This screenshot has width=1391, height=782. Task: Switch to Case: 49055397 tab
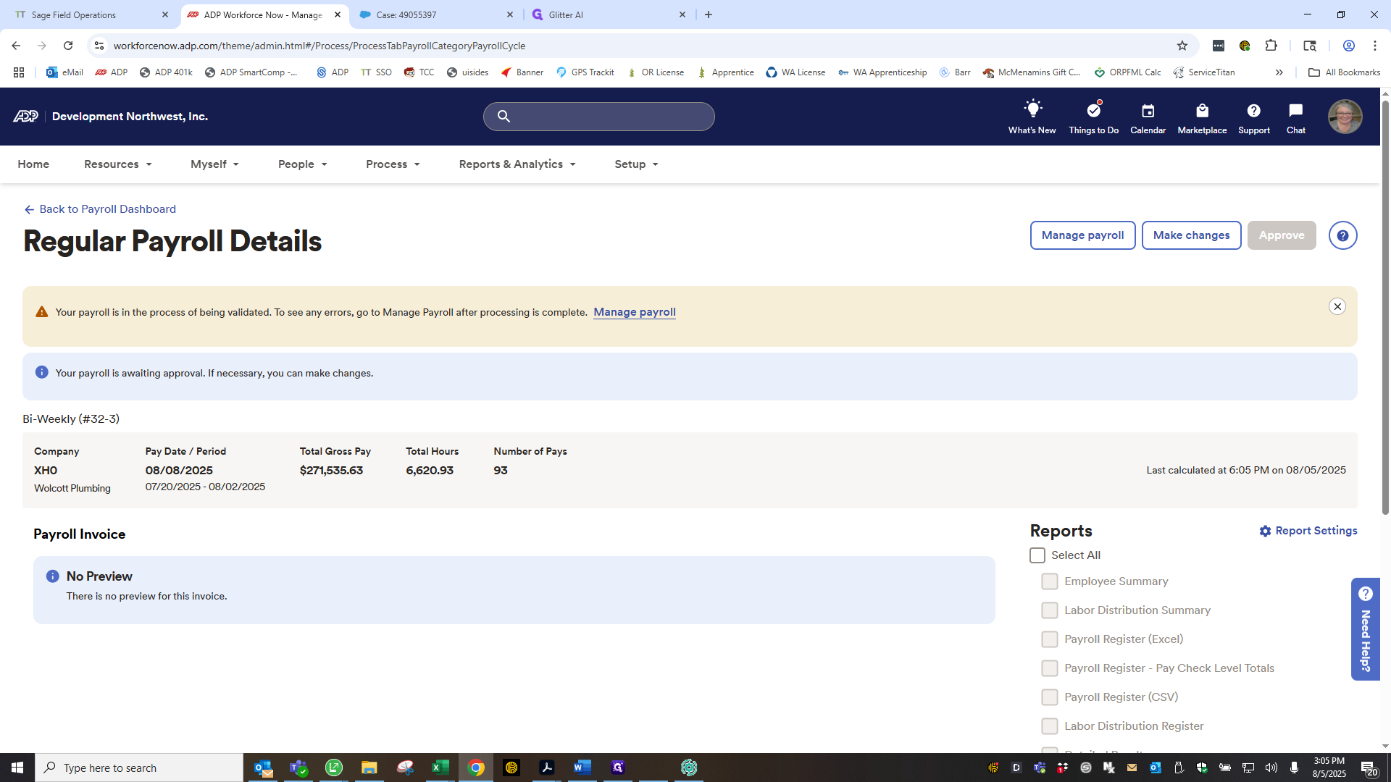437,14
